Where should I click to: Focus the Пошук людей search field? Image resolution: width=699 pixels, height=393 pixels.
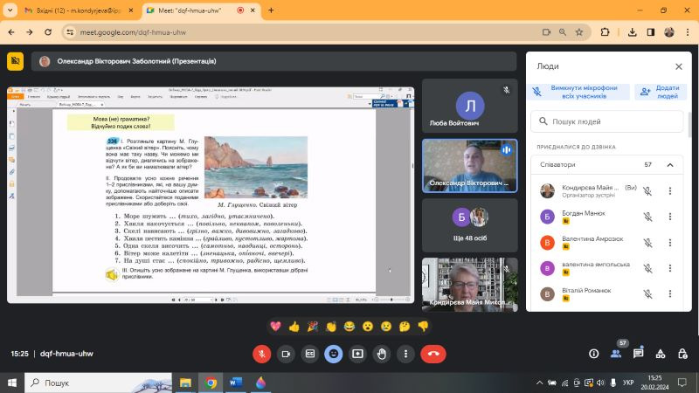[606, 121]
